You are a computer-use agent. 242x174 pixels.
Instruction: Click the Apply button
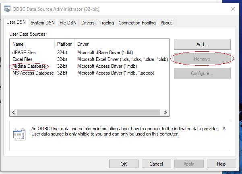189,164
